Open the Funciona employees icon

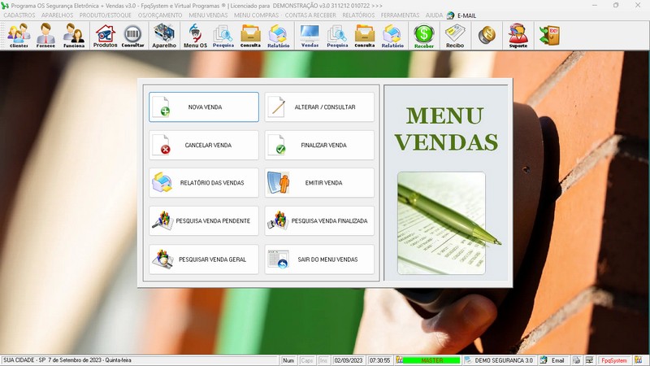74,36
